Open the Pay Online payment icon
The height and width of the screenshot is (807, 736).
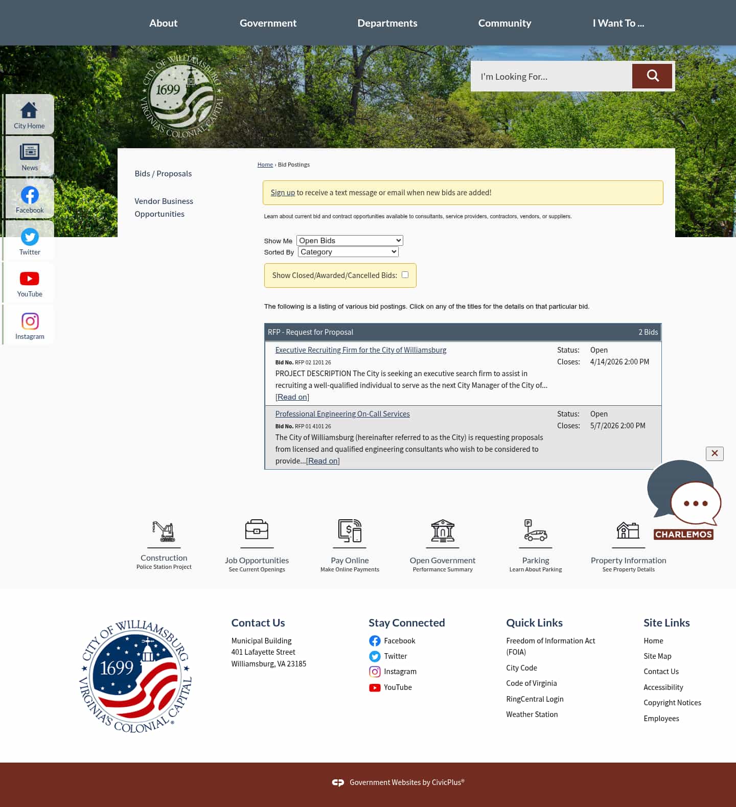click(350, 531)
